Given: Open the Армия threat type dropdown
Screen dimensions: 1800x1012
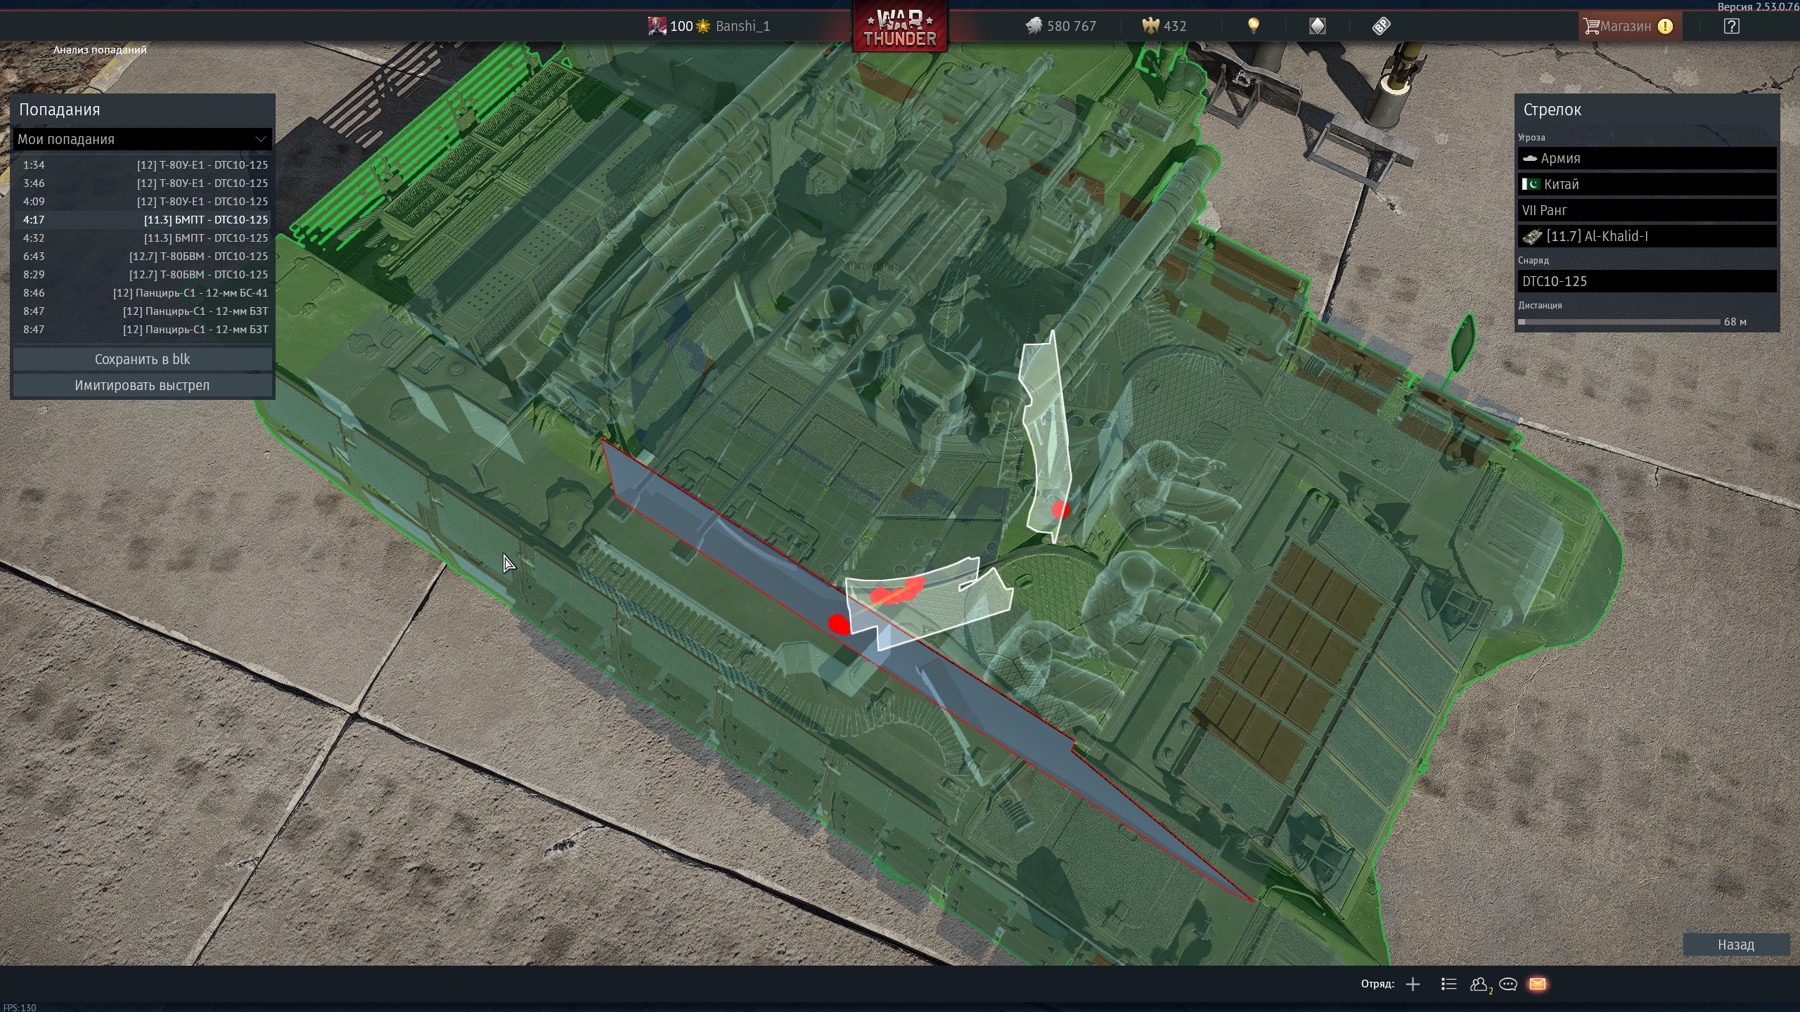Looking at the screenshot, I should click(1647, 158).
